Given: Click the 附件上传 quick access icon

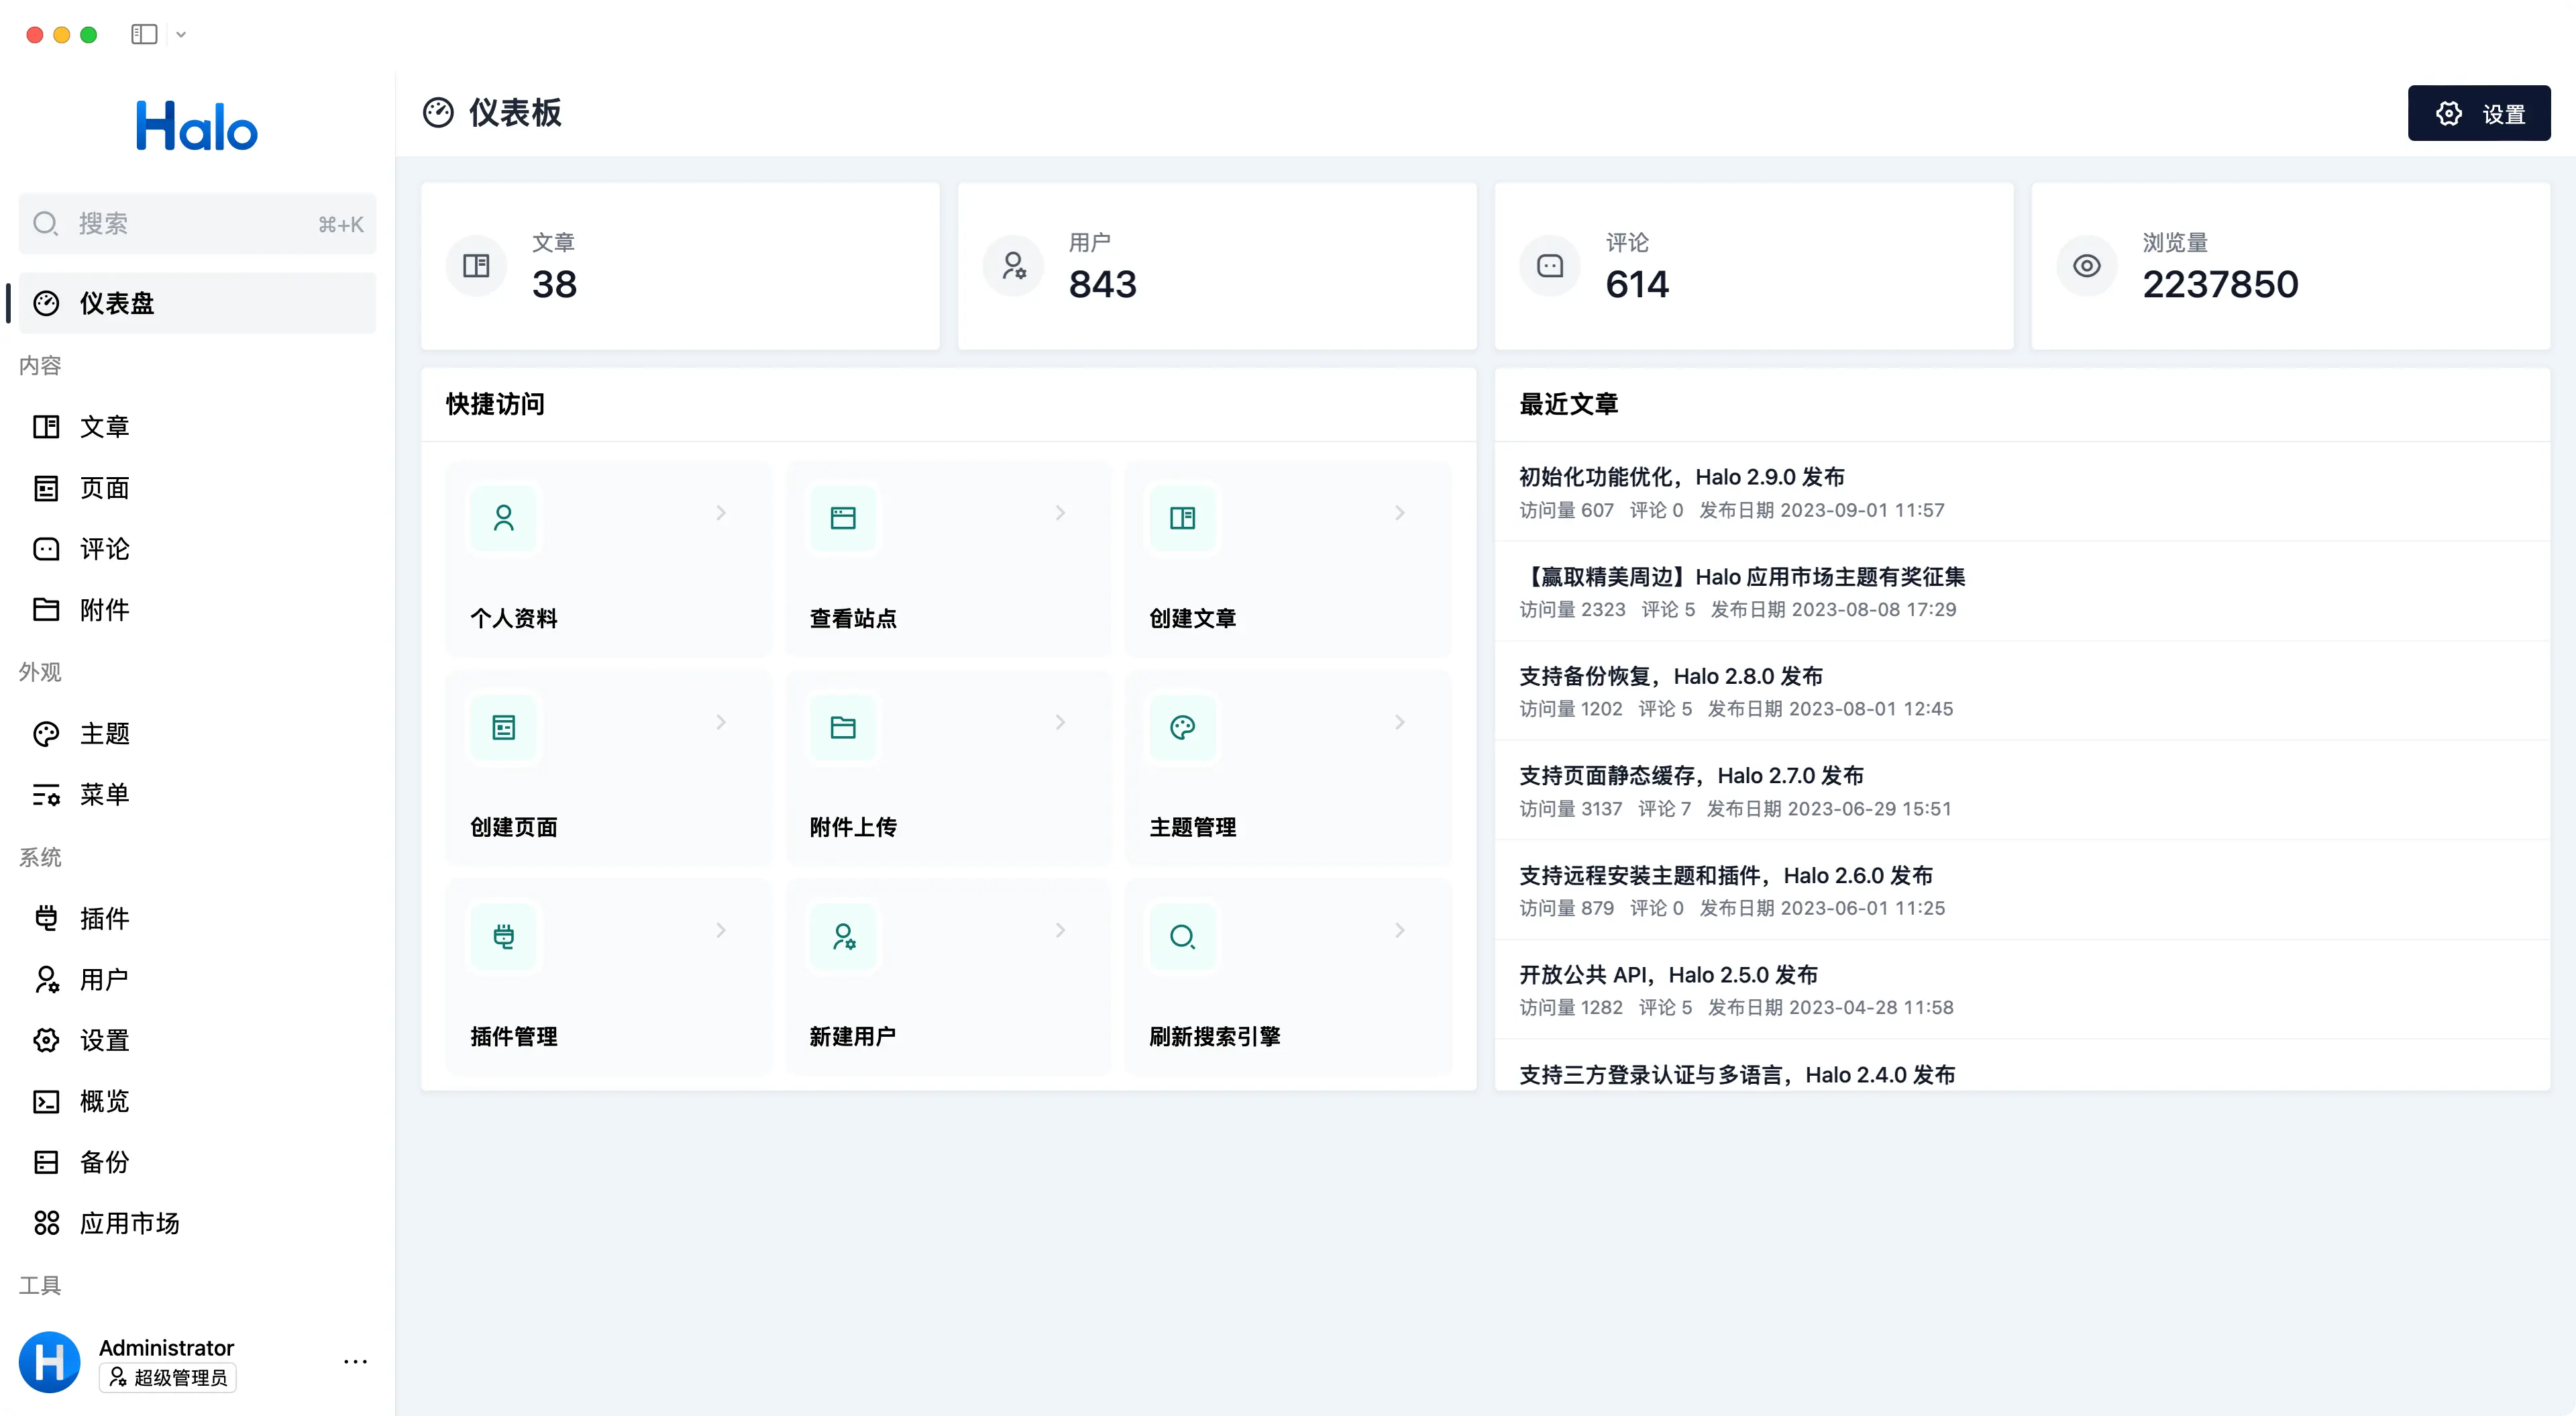Looking at the screenshot, I should [x=843, y=727].
